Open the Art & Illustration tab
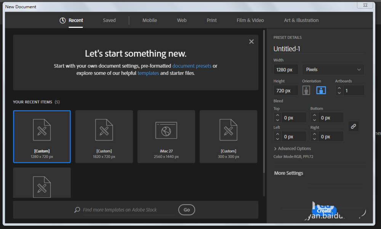This screenshot has height=229, width=381. click(x=301, y=21)
